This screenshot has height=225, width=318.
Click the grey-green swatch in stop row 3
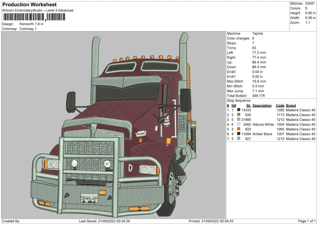[x=238, y=119]
